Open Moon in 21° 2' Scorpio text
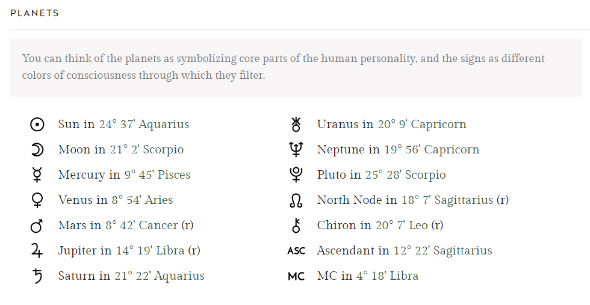The image size is (590, 305). (x=120, y=150)
